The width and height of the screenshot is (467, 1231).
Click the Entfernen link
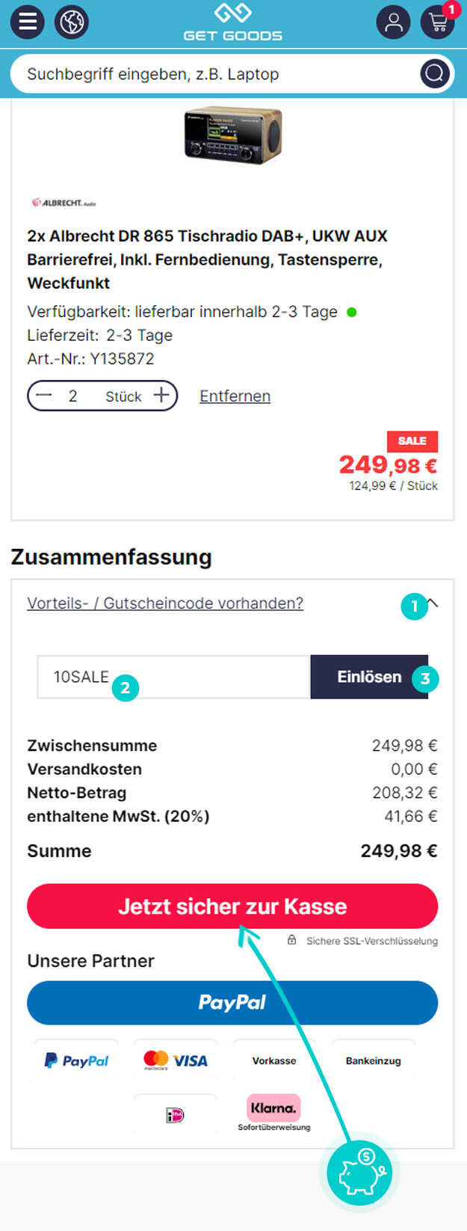[x=235, y=396]
